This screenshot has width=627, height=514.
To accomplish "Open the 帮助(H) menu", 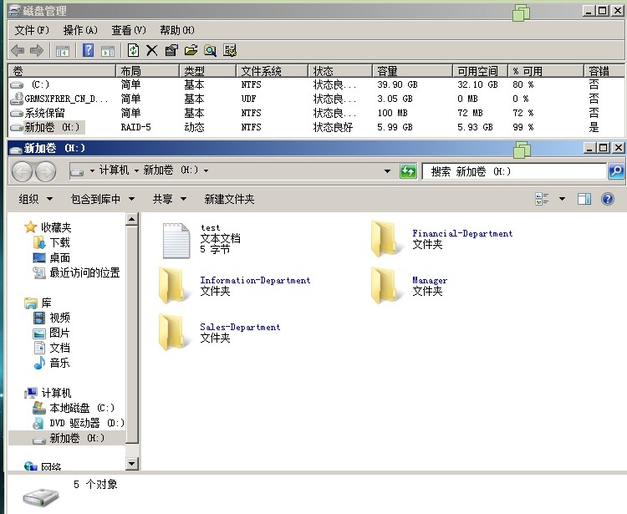I will coord(176,30).
